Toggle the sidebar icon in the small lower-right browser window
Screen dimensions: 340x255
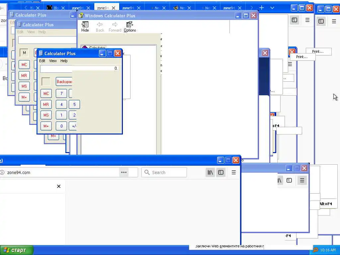pyautogui.click(x=289, y=180)
